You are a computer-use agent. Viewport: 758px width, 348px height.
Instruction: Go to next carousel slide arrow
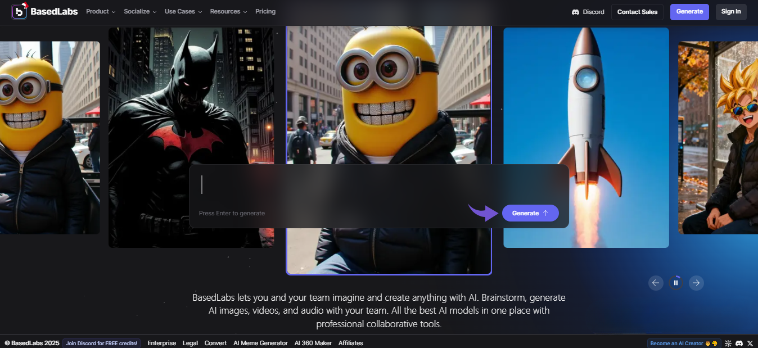pos(696,283)
